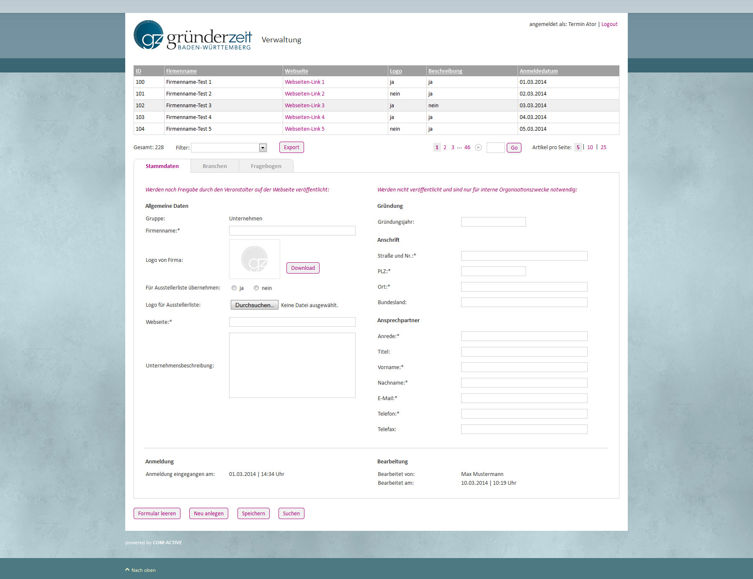Open Webseiten-Link 3

304,106
